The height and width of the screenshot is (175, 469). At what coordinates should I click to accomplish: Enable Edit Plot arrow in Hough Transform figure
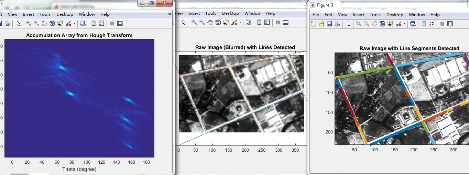tap(18, 24)
